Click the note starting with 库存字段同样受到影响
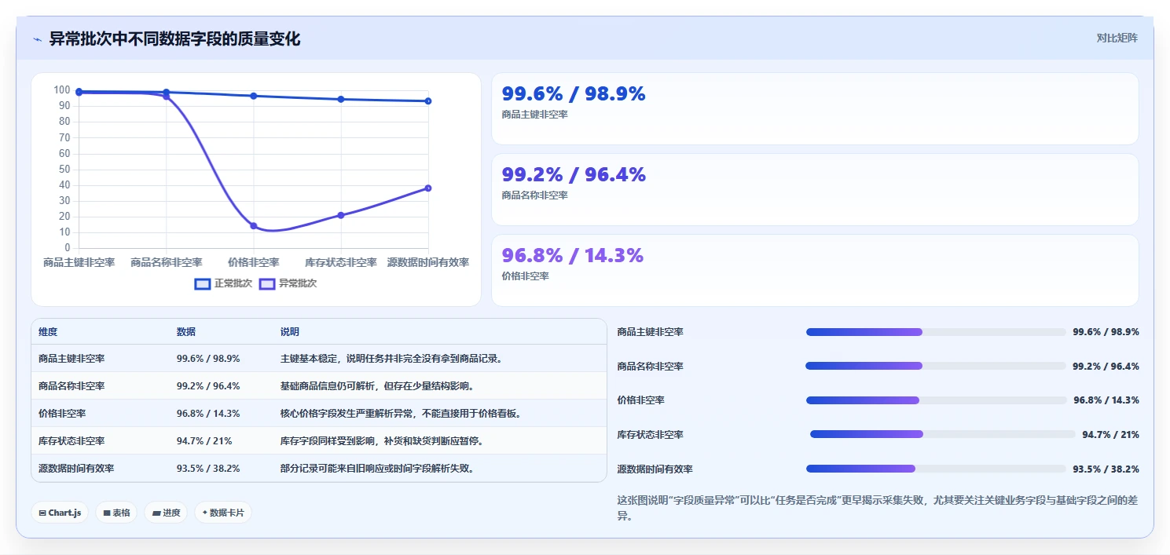The width and height of the screenshot is (1170, 555). coord(382,441)
